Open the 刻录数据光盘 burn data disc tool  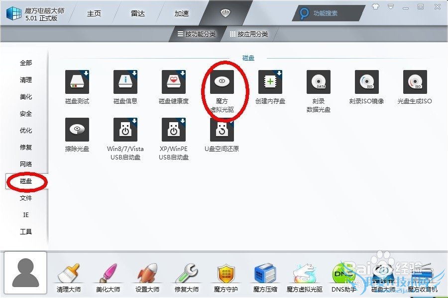319,82
